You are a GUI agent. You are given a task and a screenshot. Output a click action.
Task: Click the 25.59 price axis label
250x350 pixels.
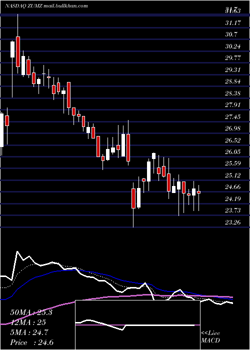coord(233,163)
